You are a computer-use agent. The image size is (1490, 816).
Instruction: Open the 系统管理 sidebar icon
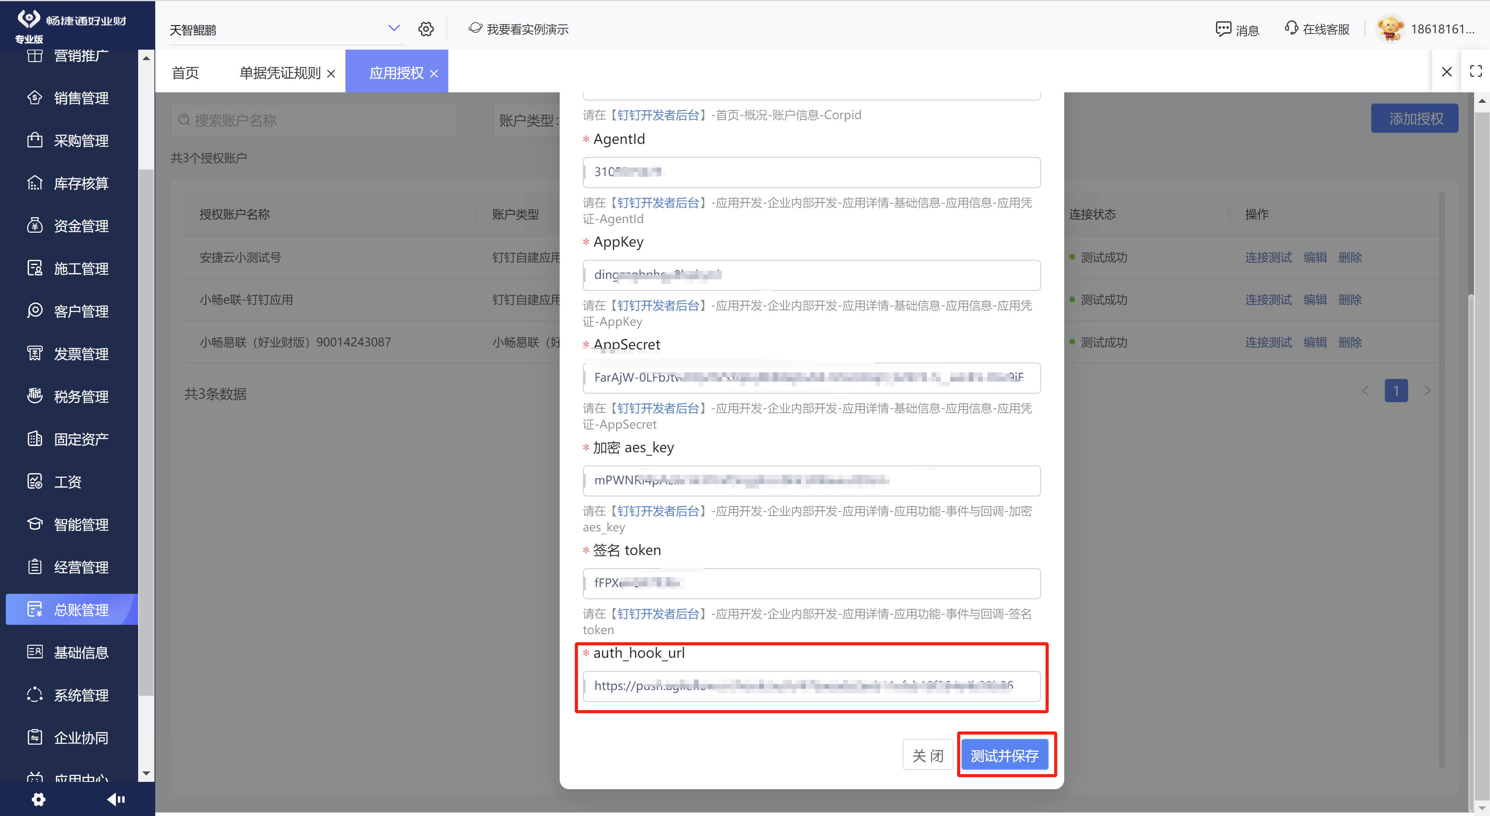pos(35,695)
